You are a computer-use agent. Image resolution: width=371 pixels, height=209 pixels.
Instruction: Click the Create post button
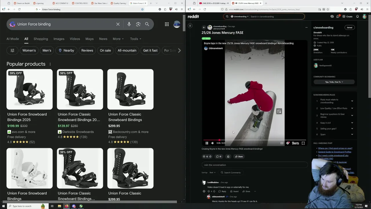pos(348,17)
